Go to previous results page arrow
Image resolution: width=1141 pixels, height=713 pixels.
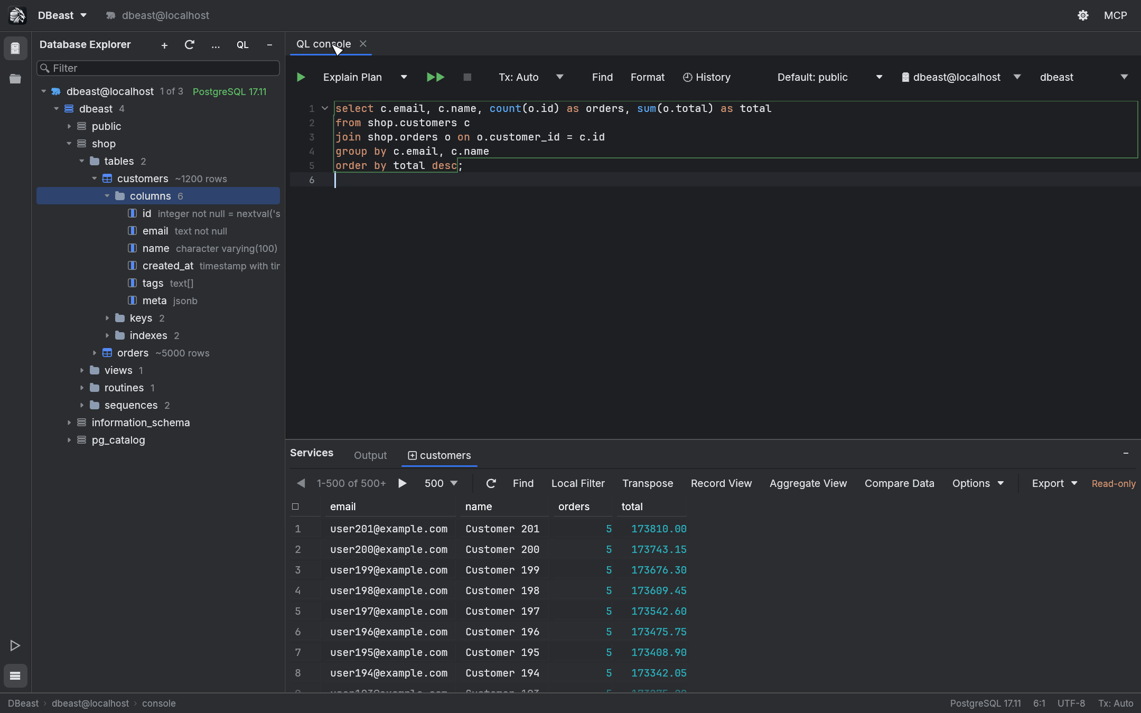[301, 483]
